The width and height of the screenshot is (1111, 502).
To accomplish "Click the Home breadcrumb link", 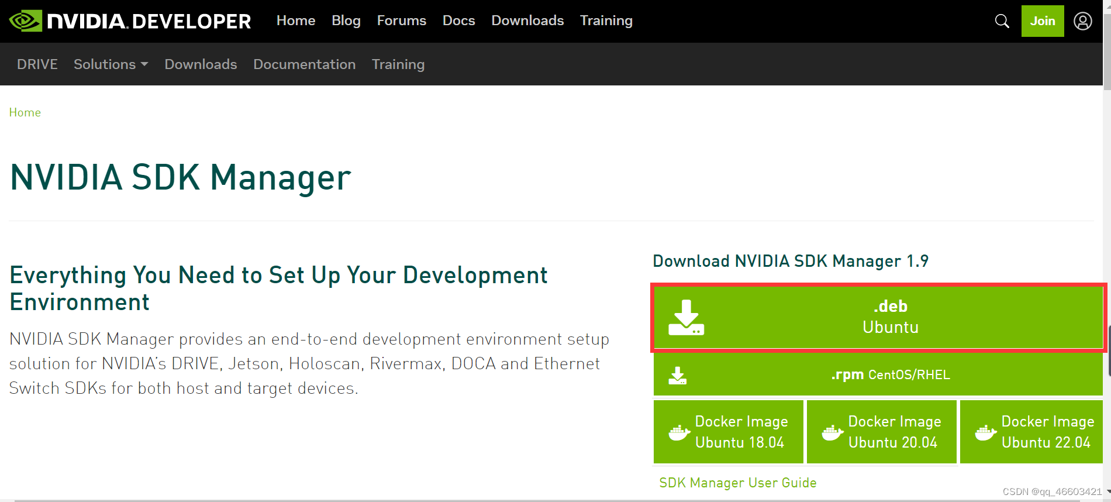I will coord(25,112).
